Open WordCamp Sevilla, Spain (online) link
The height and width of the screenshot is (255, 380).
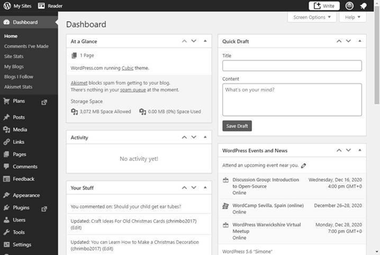click(268, 206)
